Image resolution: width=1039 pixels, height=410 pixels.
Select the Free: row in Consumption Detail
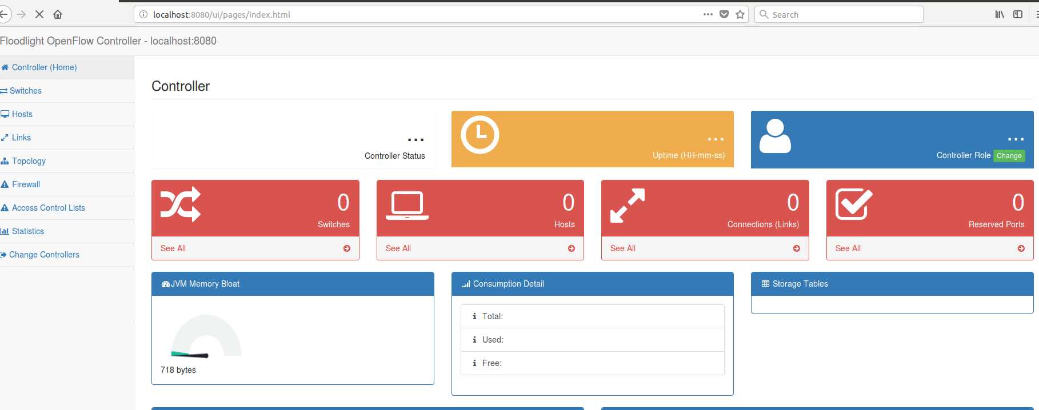(x=593, y=363)
